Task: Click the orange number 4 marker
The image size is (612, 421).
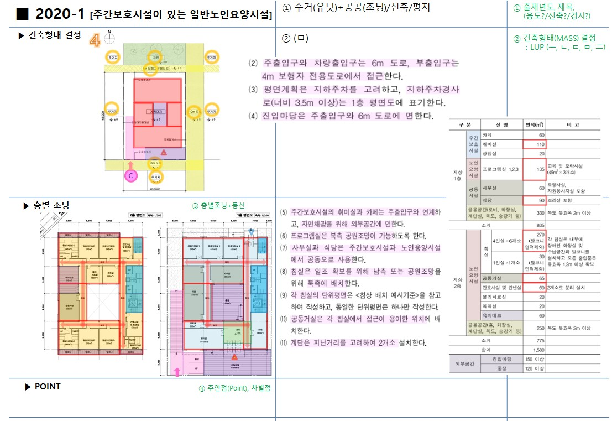Action: pyautogui.click(x=96, y=40)
